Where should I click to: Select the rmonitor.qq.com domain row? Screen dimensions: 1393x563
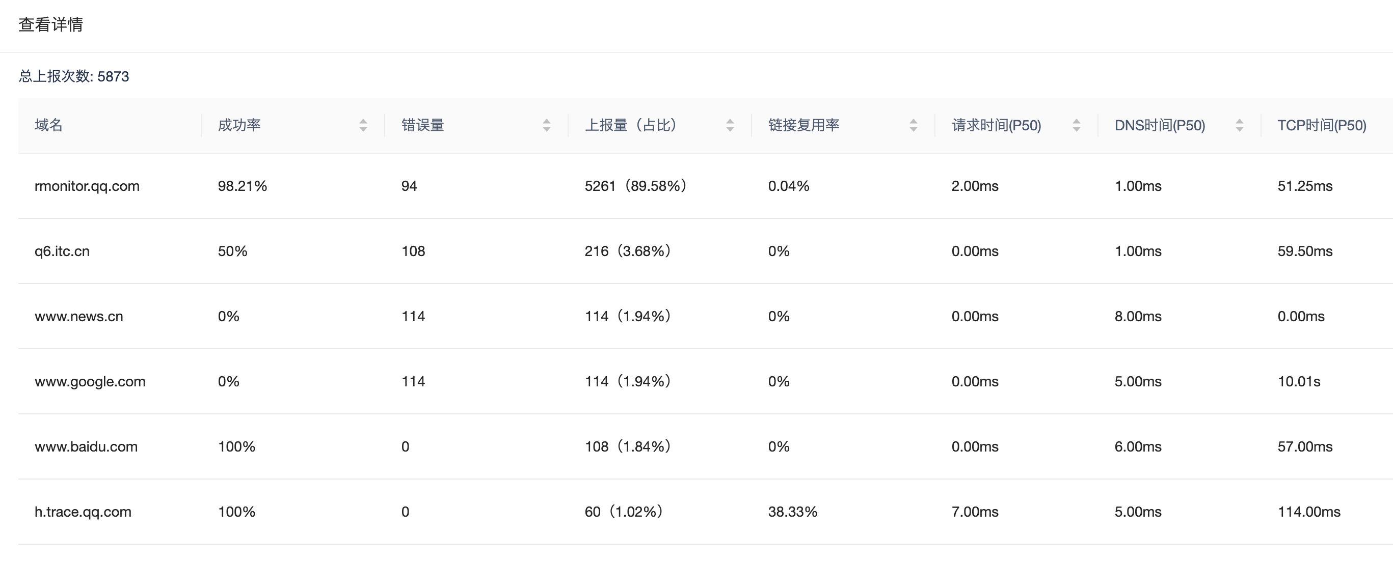[x=87, y=186]
